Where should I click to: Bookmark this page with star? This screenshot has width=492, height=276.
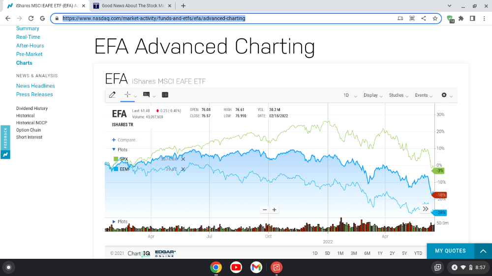click(x=435, y=18)
